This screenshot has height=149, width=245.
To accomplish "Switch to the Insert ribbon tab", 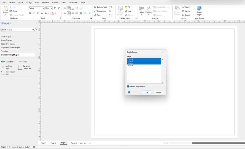I will click(20, 2).
